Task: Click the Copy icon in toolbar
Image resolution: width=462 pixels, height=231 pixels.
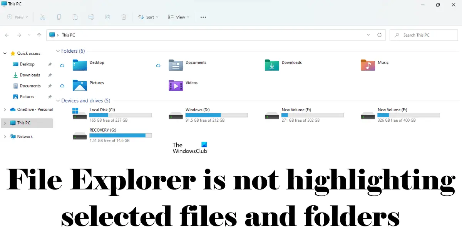Action: [x=59, y=17]
